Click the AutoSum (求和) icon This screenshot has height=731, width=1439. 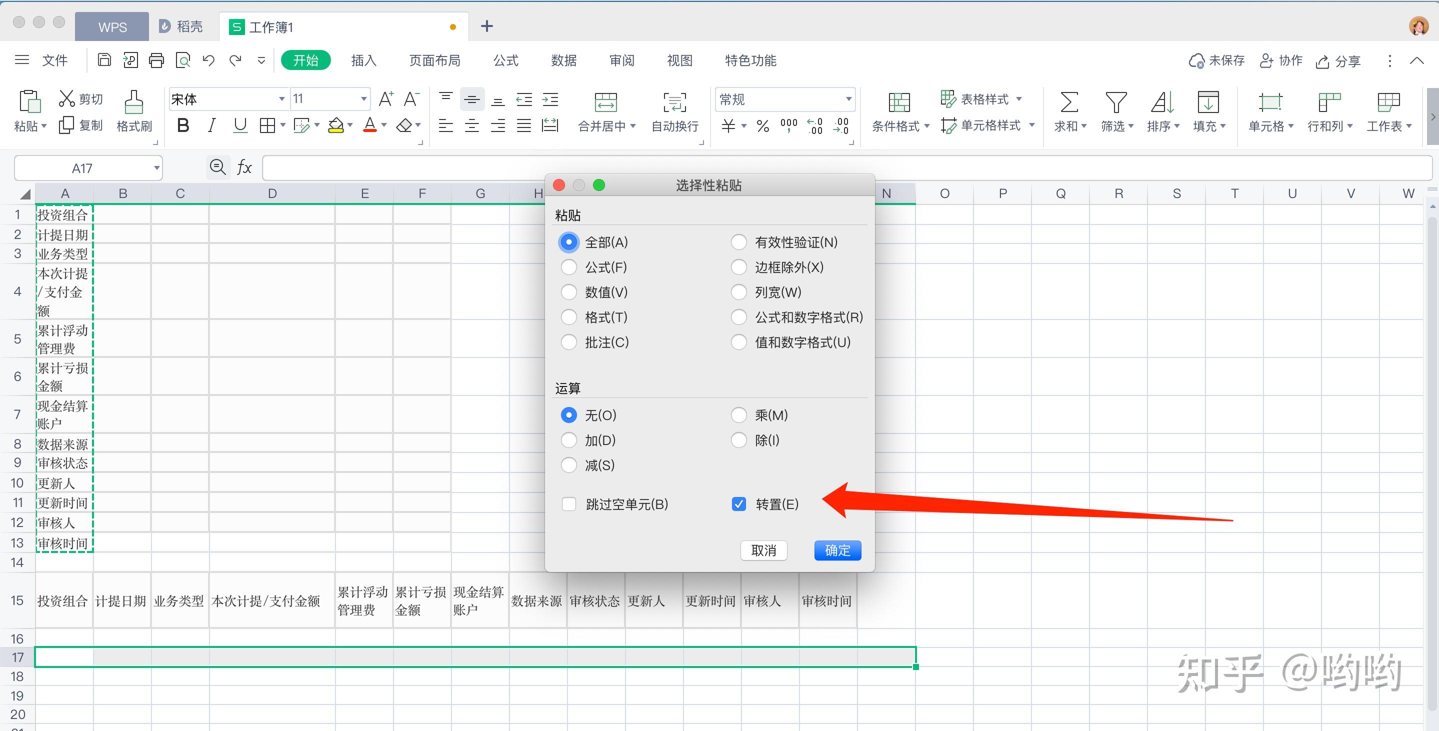click(1067, 102)
